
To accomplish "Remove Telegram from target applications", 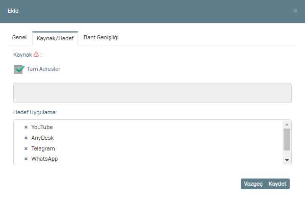I will pos(26,148).
